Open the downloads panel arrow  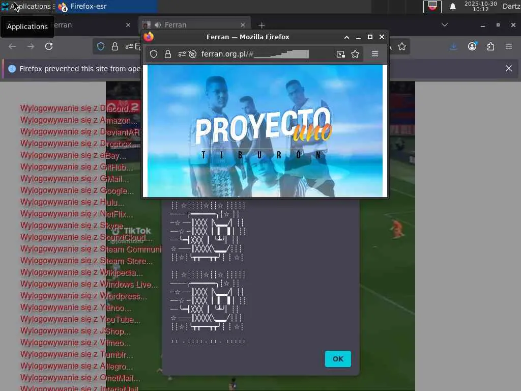click(x=453, y=46)
